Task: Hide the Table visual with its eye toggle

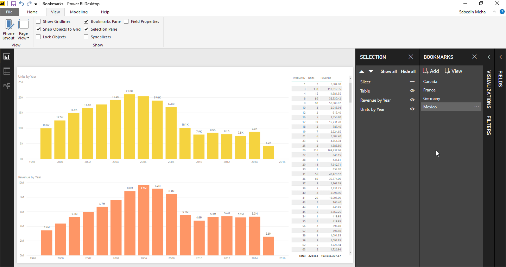Action: [412, 90]
